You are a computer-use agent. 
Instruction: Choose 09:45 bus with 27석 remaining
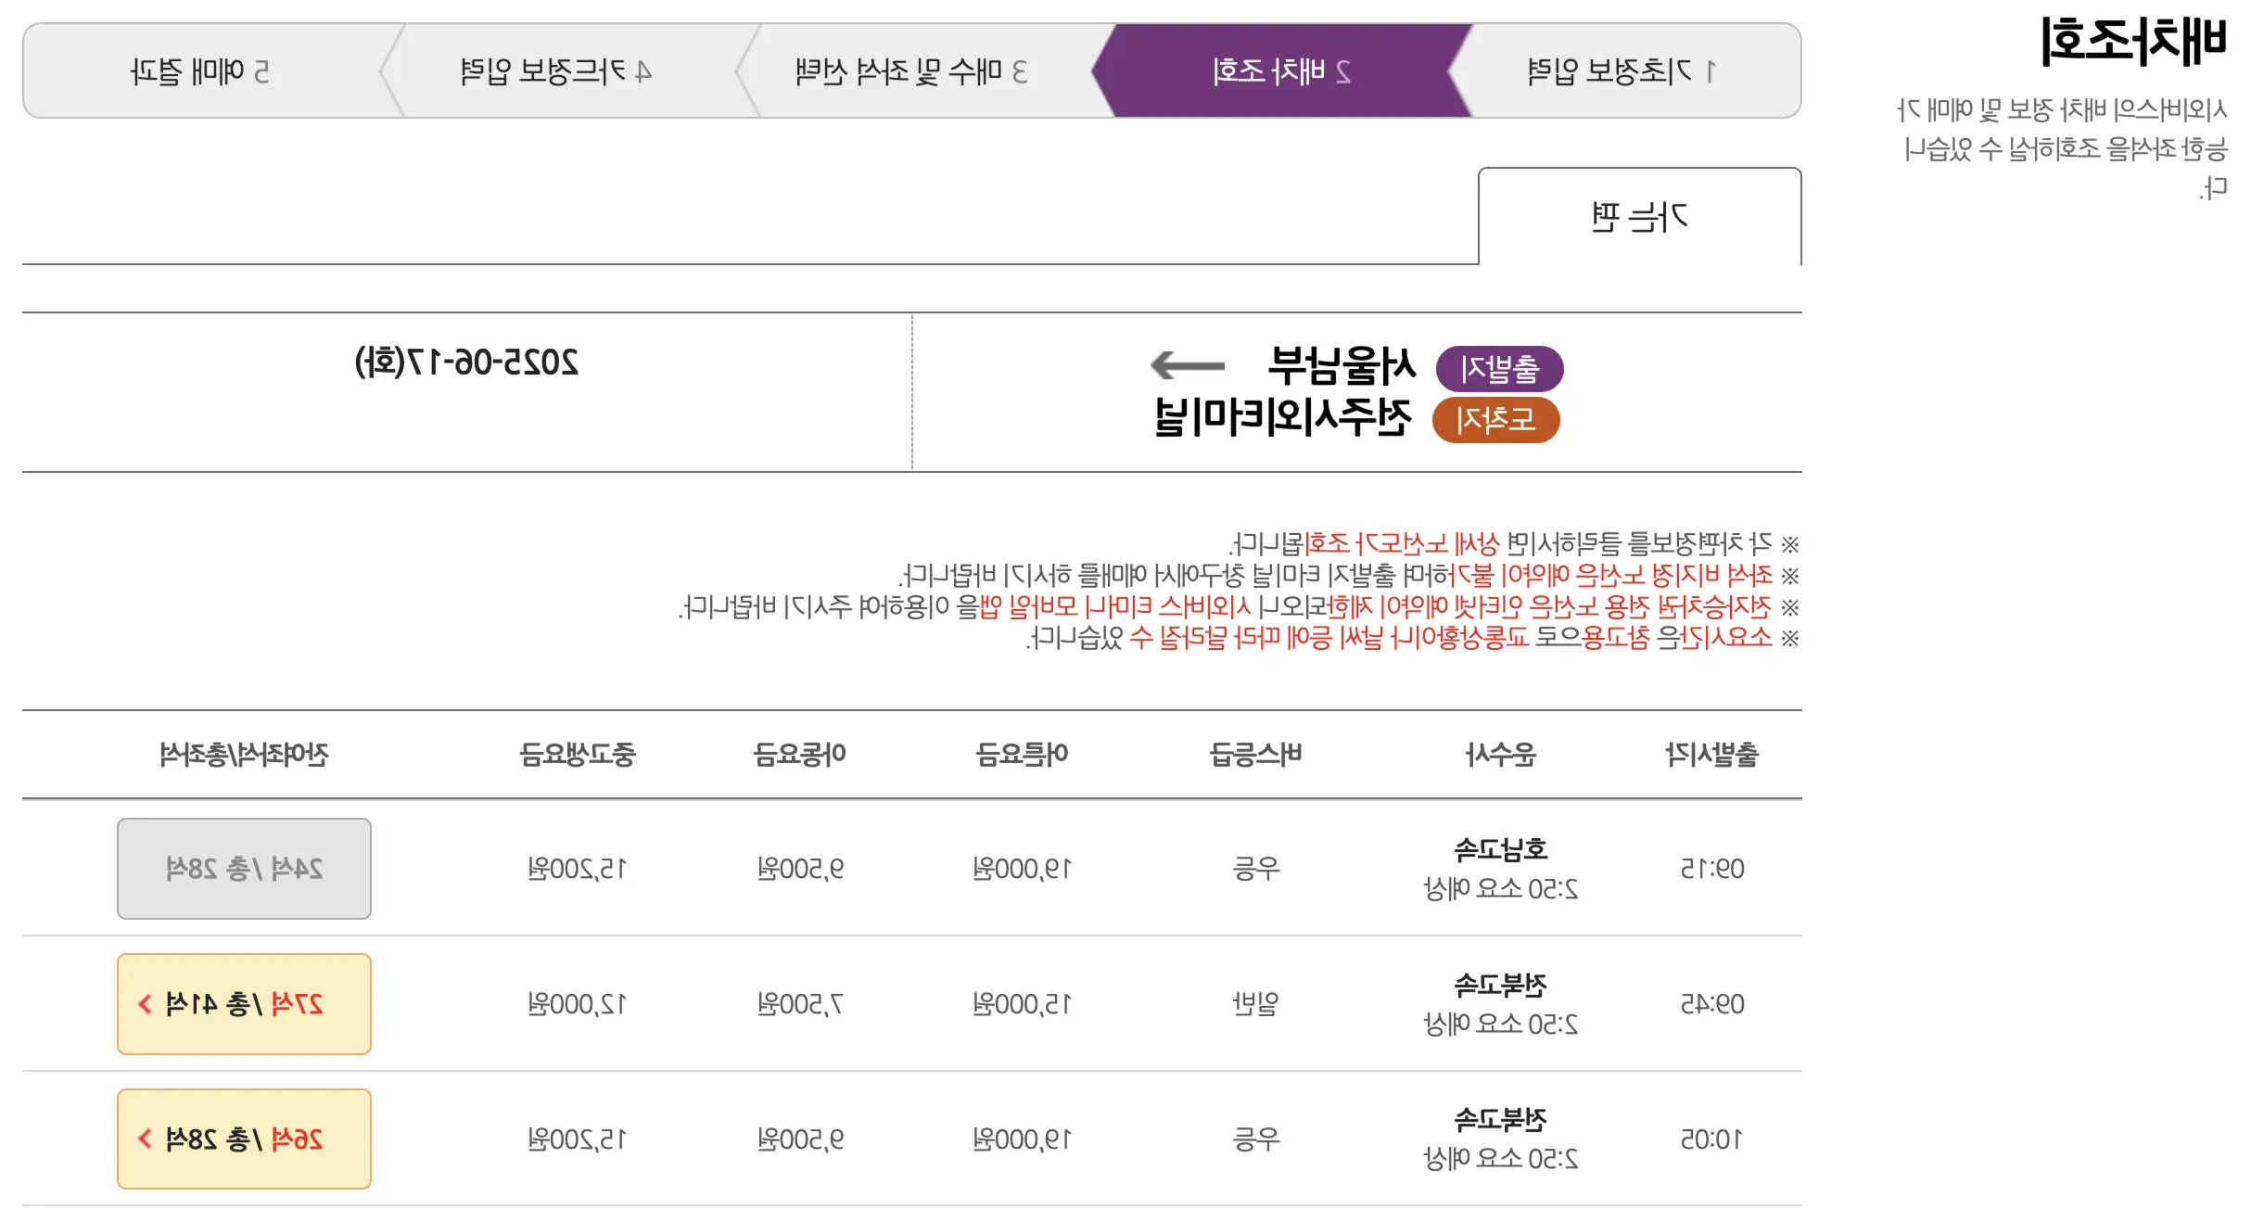(x=244, y=1004)
